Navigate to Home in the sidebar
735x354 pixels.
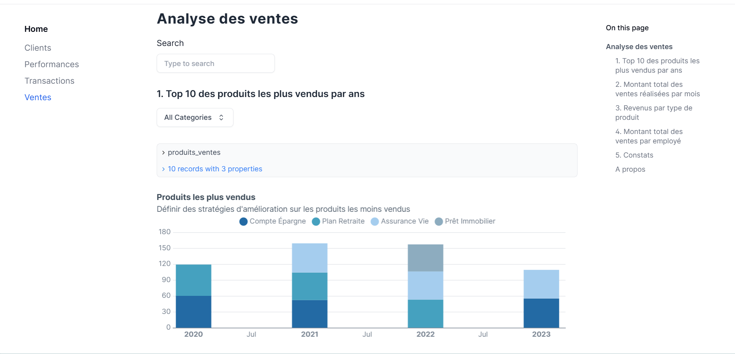(36, 29)
